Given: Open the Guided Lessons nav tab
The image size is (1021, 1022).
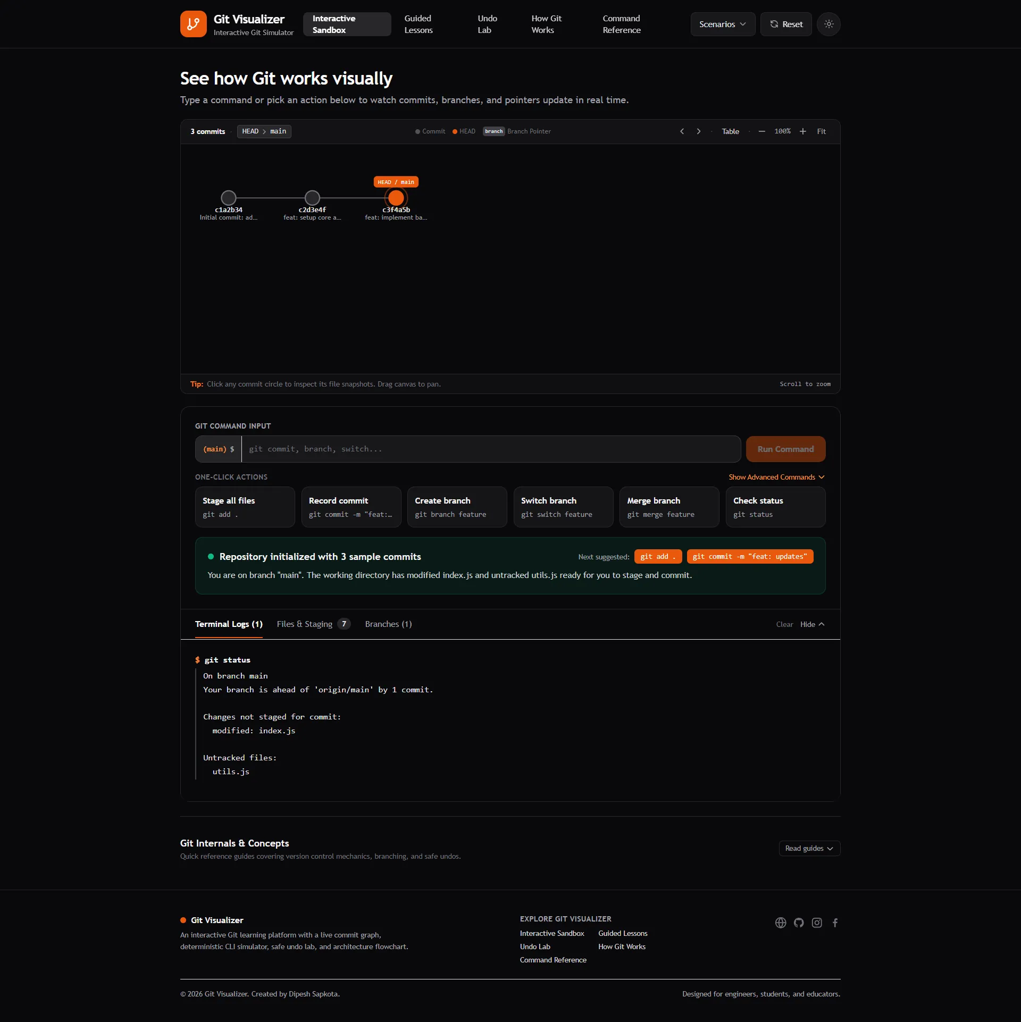Looking at the screenshot, I should pos(419,24).
